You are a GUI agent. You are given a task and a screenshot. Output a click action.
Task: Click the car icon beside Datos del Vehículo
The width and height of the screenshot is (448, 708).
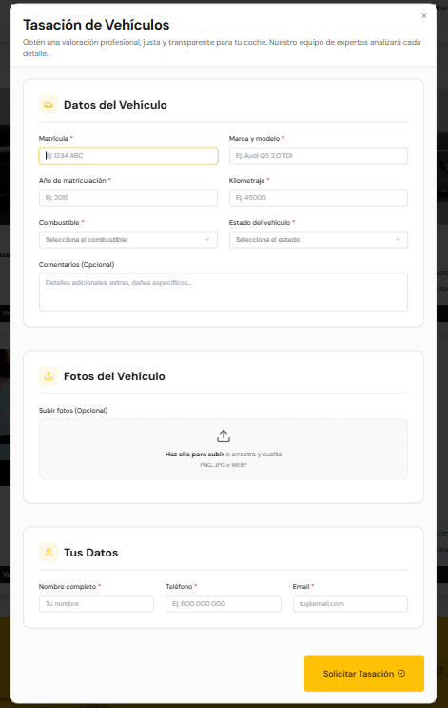click(49, 105)
